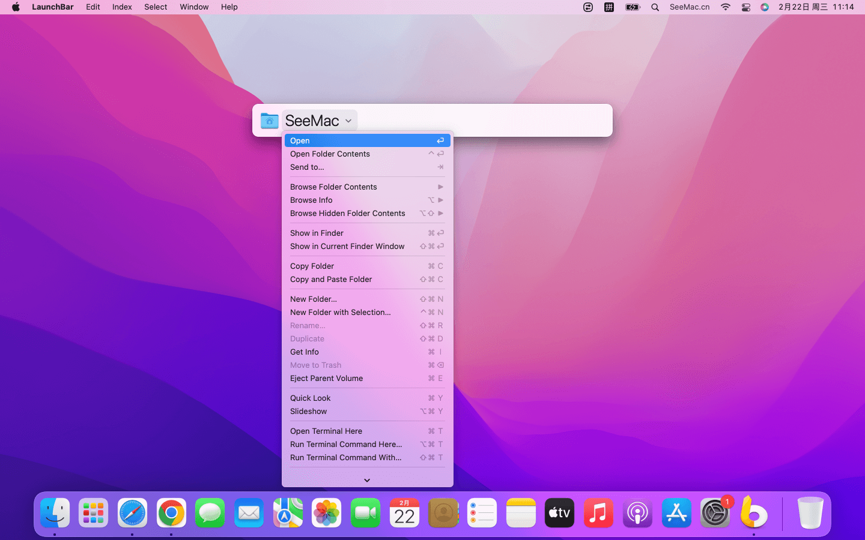The width and height of the screenshot is (865, 540).
Task: Show more items via bottom chevron in menu
Action: (367, 480)
